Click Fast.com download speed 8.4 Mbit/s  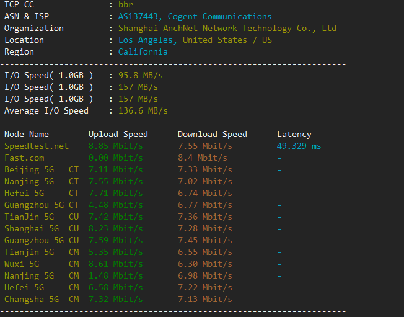point(202,158)
